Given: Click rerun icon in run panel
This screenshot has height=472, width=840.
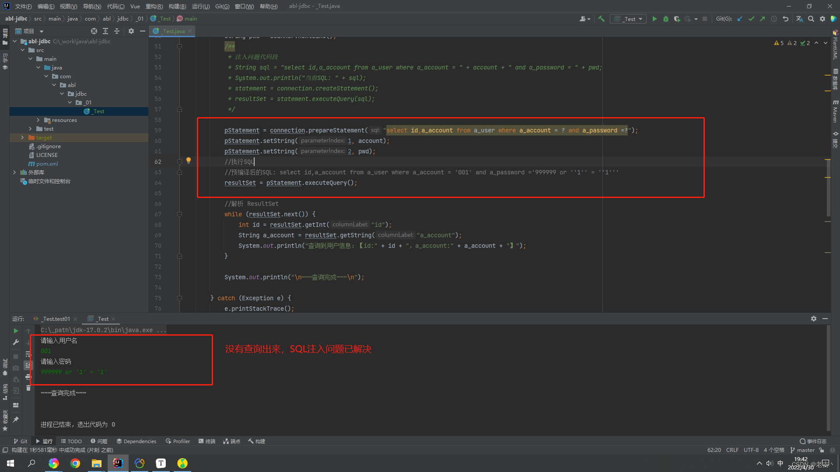Looking at the screenshot, I should pos(16,331).
